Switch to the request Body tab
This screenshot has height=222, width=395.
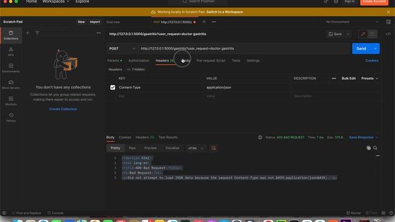(x=186, y=60)
